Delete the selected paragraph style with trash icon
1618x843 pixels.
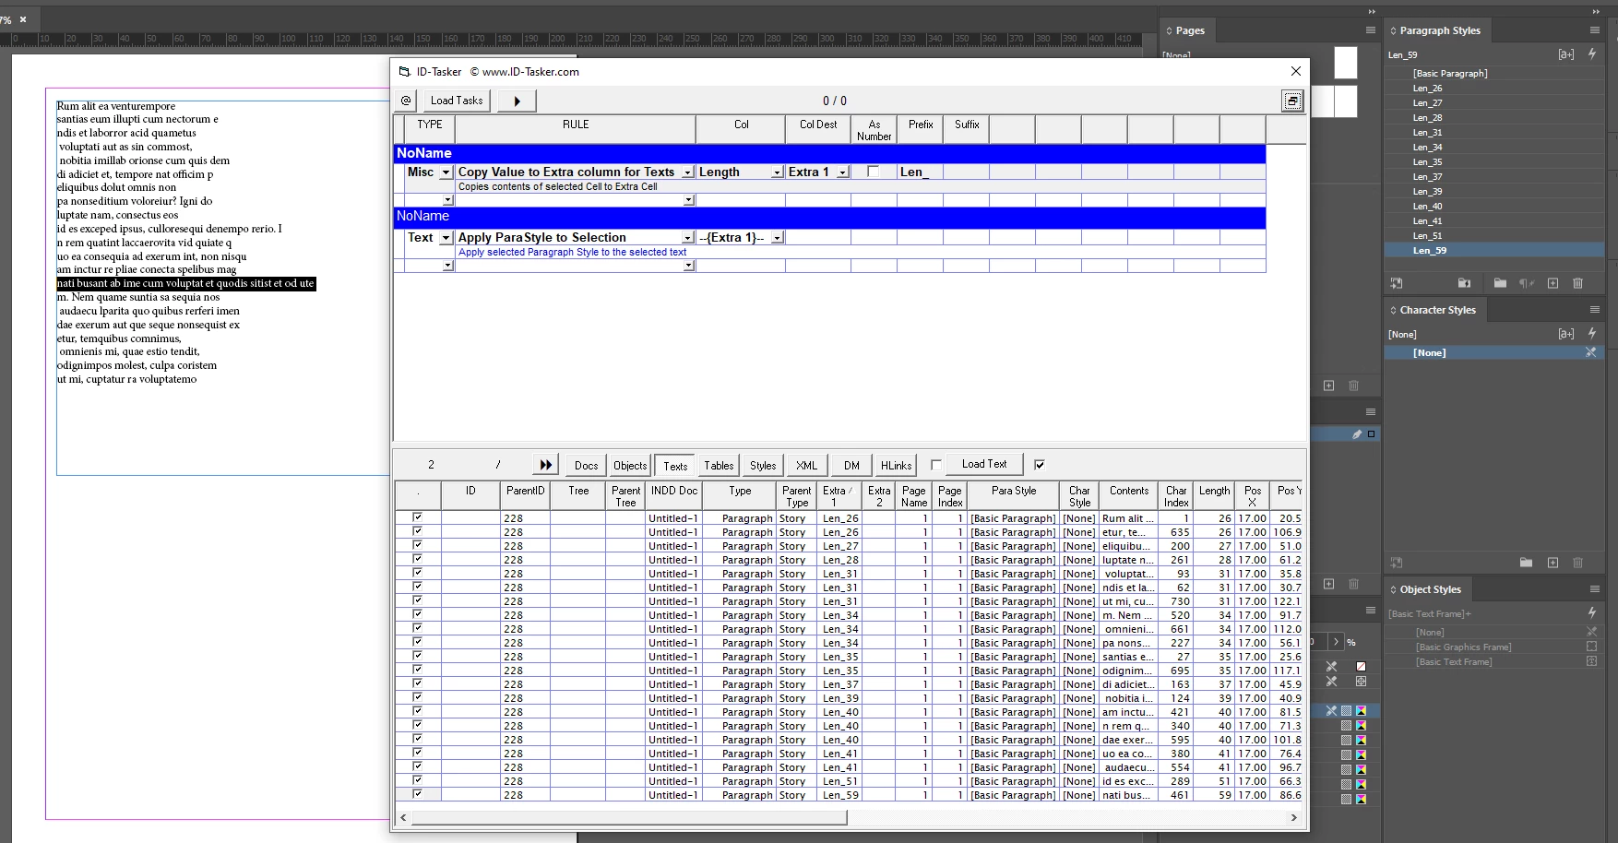click(1577, 283)
